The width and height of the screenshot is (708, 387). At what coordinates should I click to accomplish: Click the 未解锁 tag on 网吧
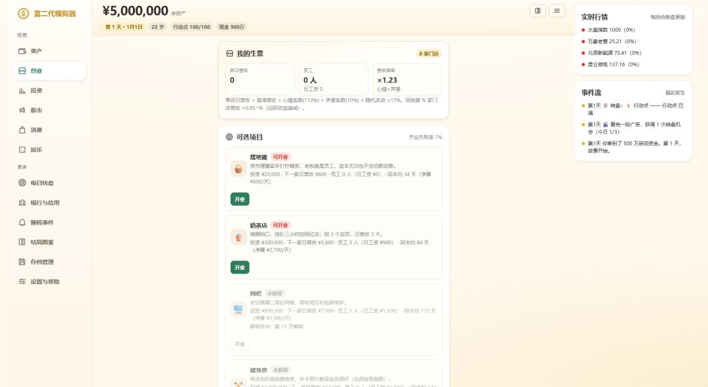[x=275, y=293]
